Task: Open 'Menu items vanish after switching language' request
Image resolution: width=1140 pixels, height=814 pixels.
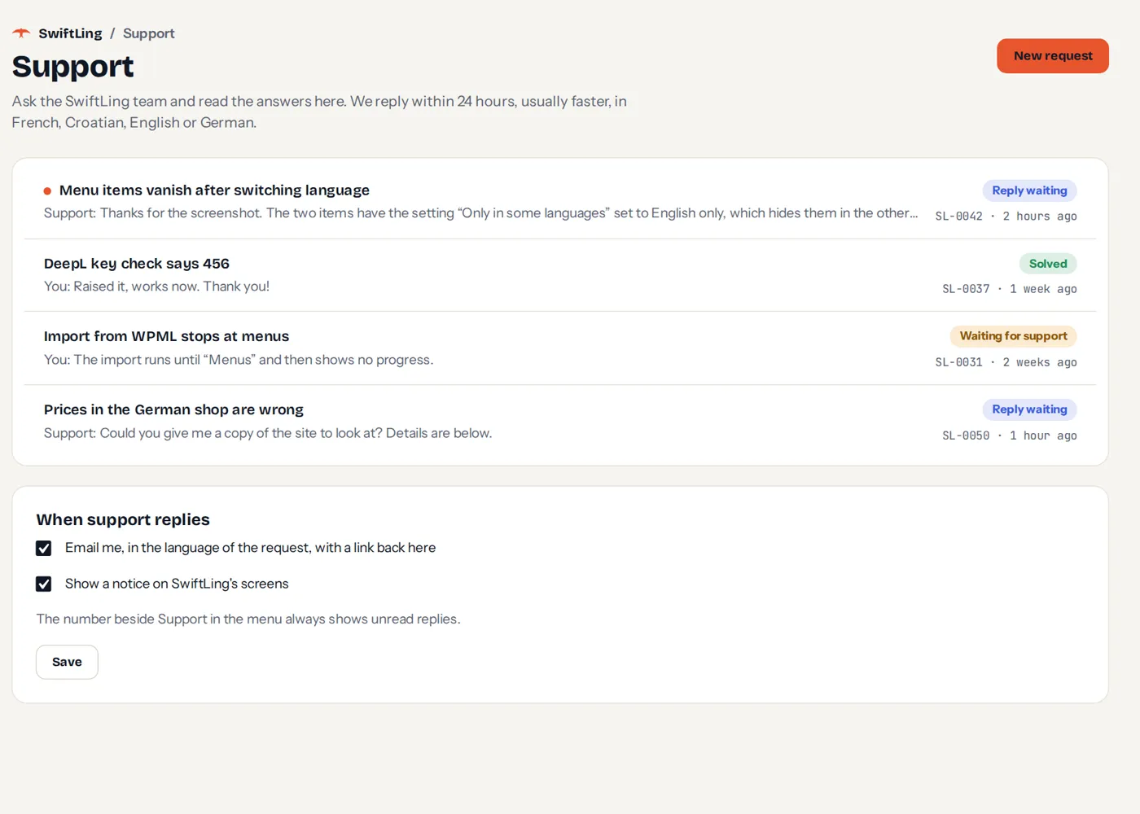Action: point(560,203)
